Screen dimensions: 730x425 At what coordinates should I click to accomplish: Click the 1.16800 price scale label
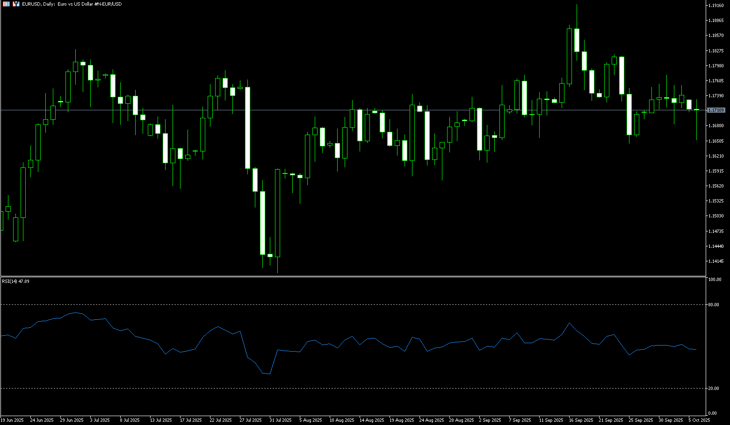click(x=716, y=126)
